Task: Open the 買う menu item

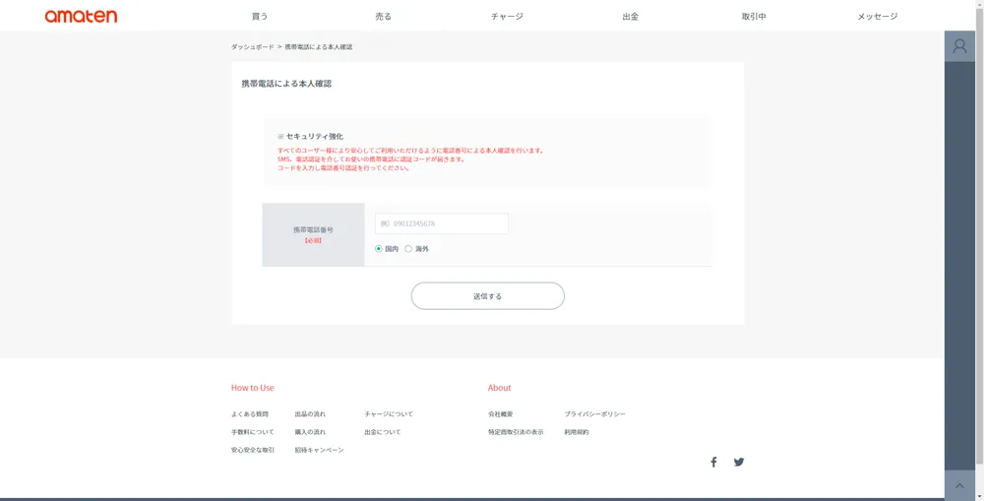Action: pos(260,17)
